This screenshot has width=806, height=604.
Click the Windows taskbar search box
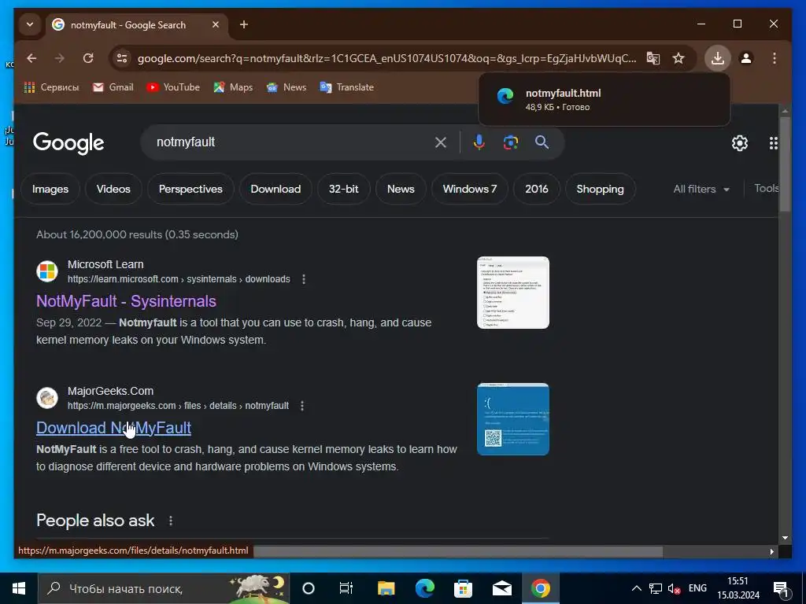click(x=164, y=588)
